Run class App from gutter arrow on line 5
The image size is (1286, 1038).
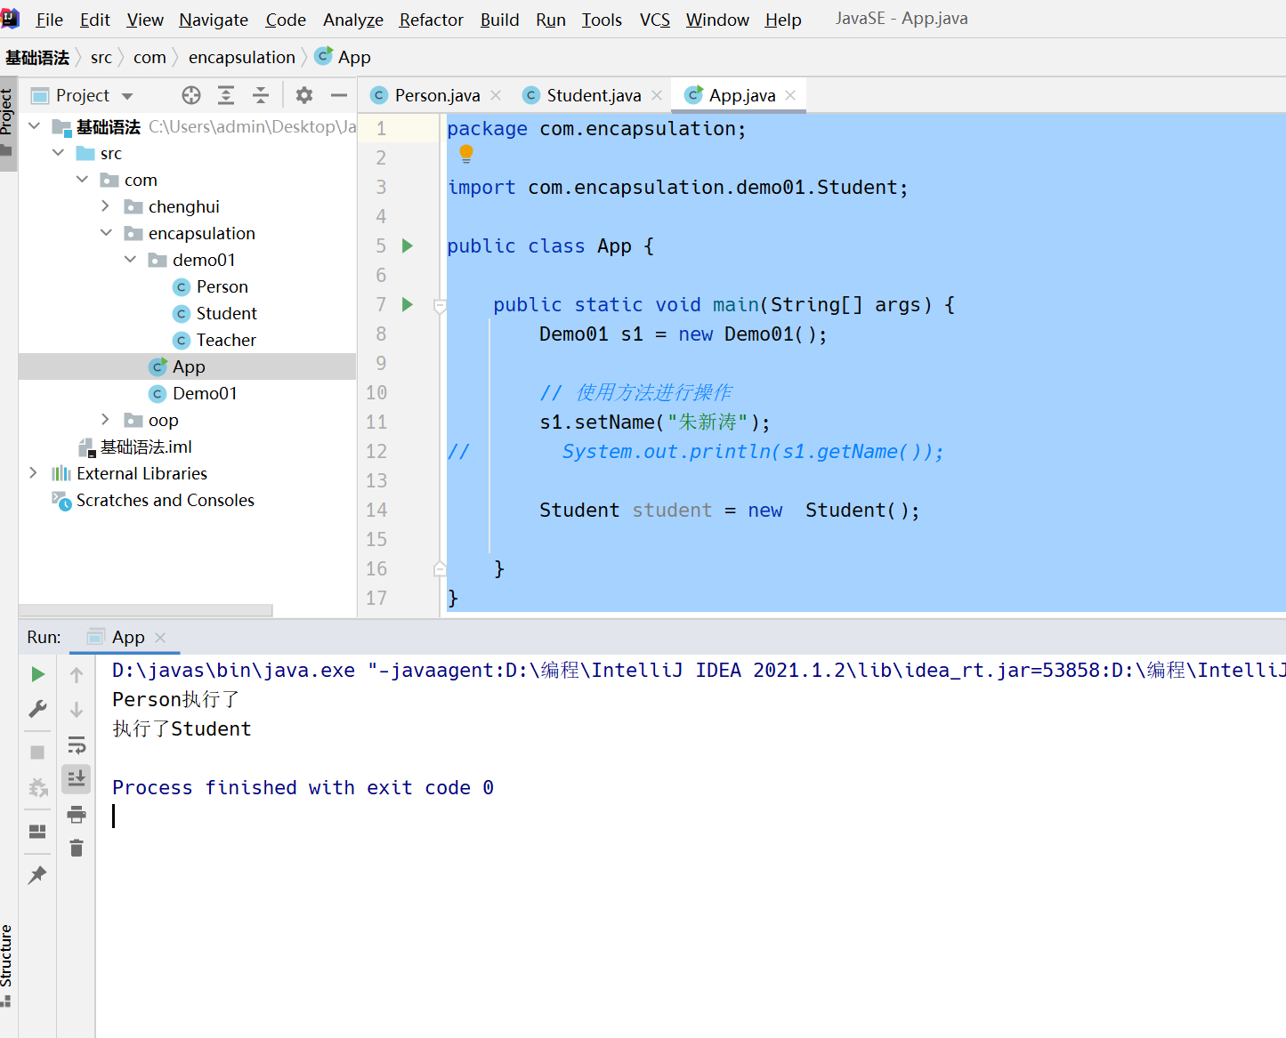(408, 245)
